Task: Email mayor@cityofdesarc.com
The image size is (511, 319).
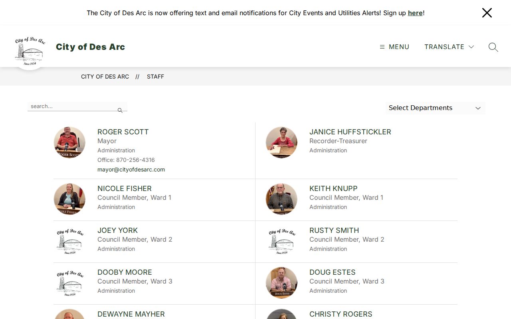Action: (x=131, y=169)
